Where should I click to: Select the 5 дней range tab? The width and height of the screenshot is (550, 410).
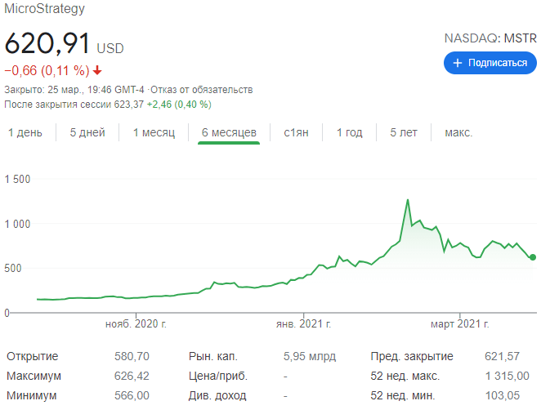coord(87,133)
